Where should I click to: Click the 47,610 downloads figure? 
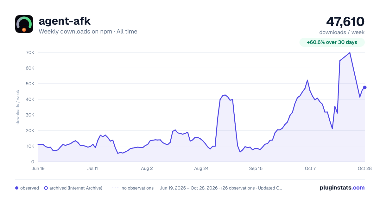point(345,21)
